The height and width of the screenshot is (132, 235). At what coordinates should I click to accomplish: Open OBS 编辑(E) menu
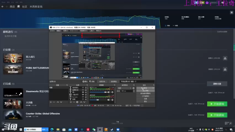coord(59,31)
